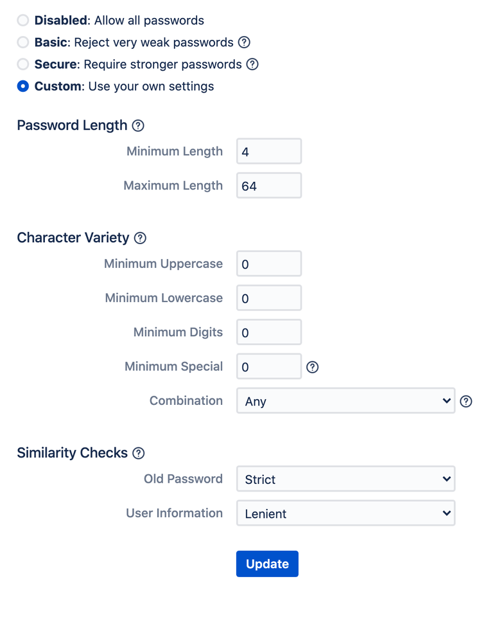Open help icon next to Basic option
497x642 pixels.
coord(244,42)
